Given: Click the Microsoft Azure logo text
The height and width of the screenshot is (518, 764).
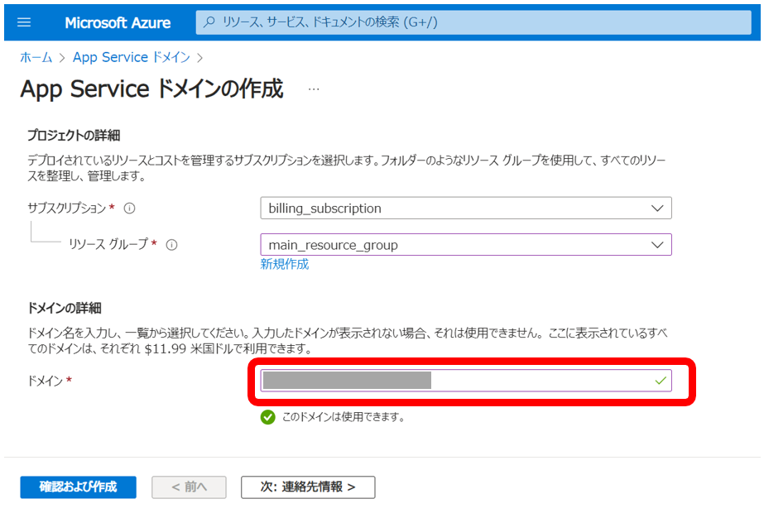Looking at the screenshot, I should [x=118, y=23].
